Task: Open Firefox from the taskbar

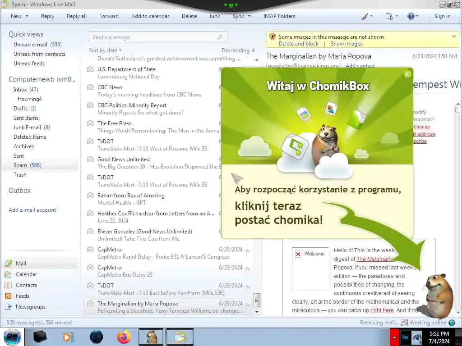Action: (124, 337)
